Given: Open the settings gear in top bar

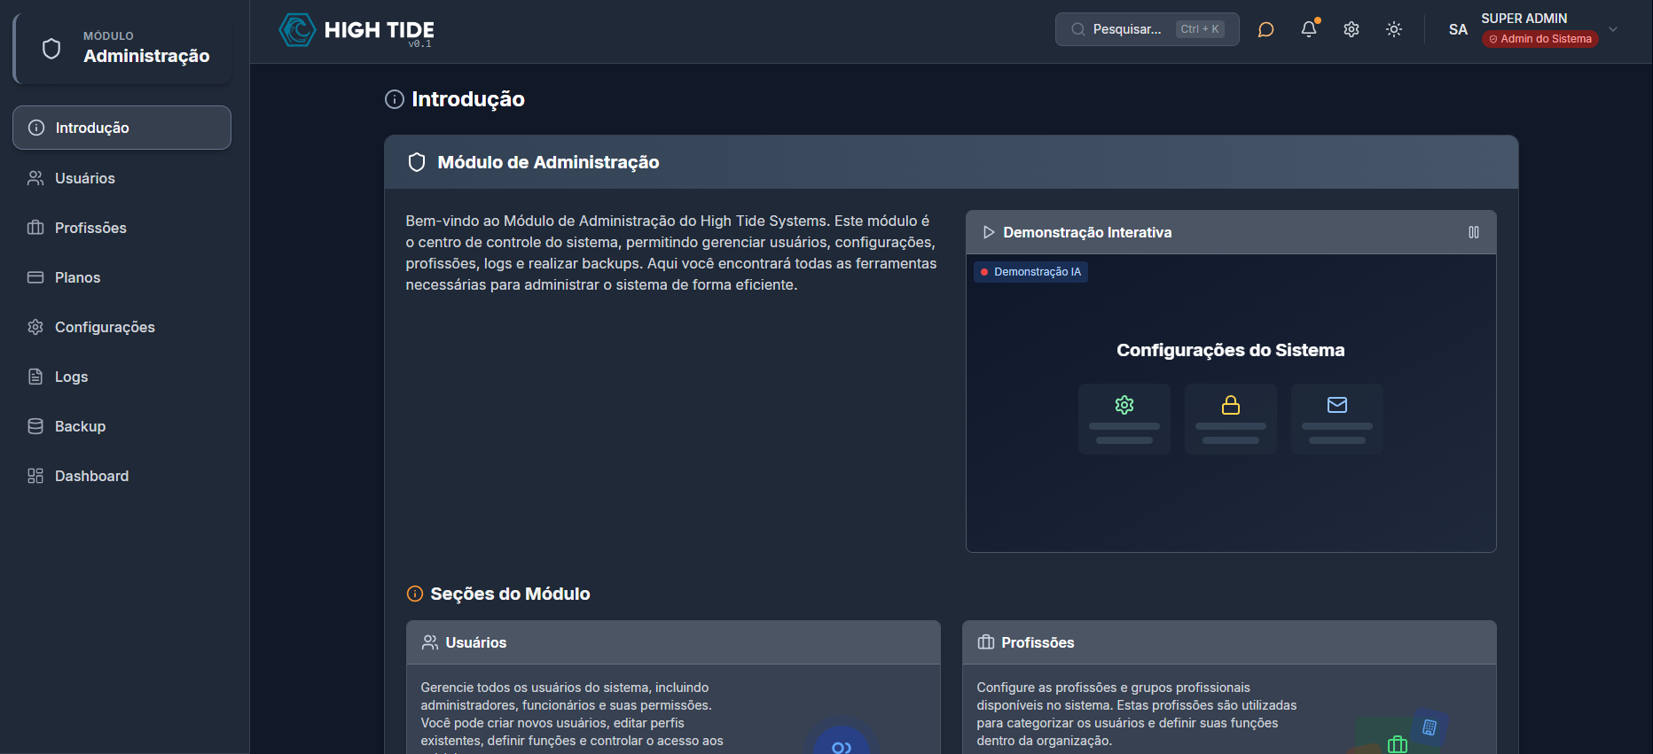Looking at the screenshot, I should [x=1351, y=29].
